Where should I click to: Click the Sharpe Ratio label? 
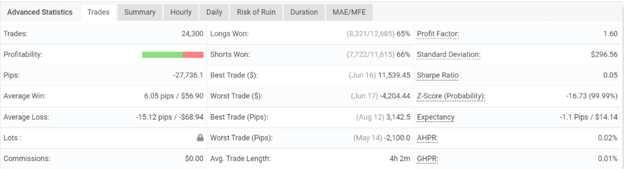pos(438,76)
